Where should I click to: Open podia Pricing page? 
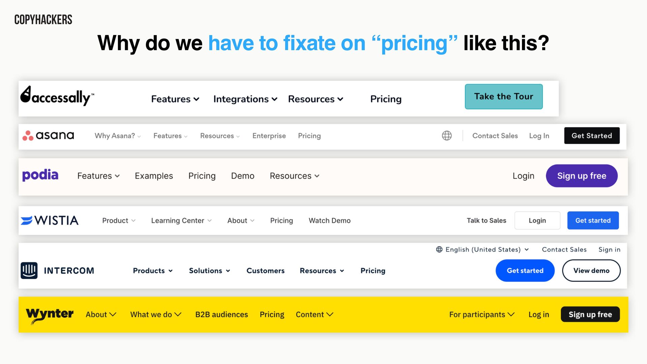coord(202,176)
